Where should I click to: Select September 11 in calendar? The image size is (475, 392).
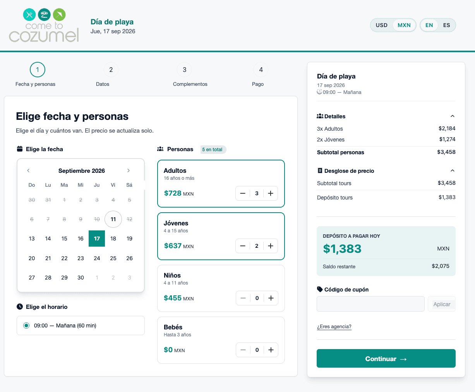pos(113,219)
